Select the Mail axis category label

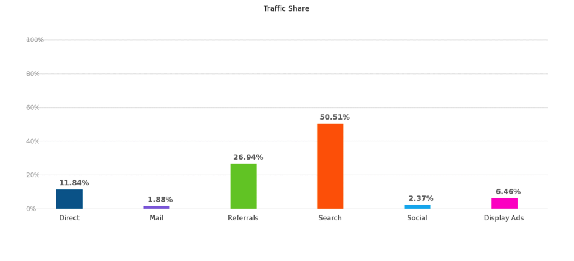pyautogui.click(x=157, y=218)
